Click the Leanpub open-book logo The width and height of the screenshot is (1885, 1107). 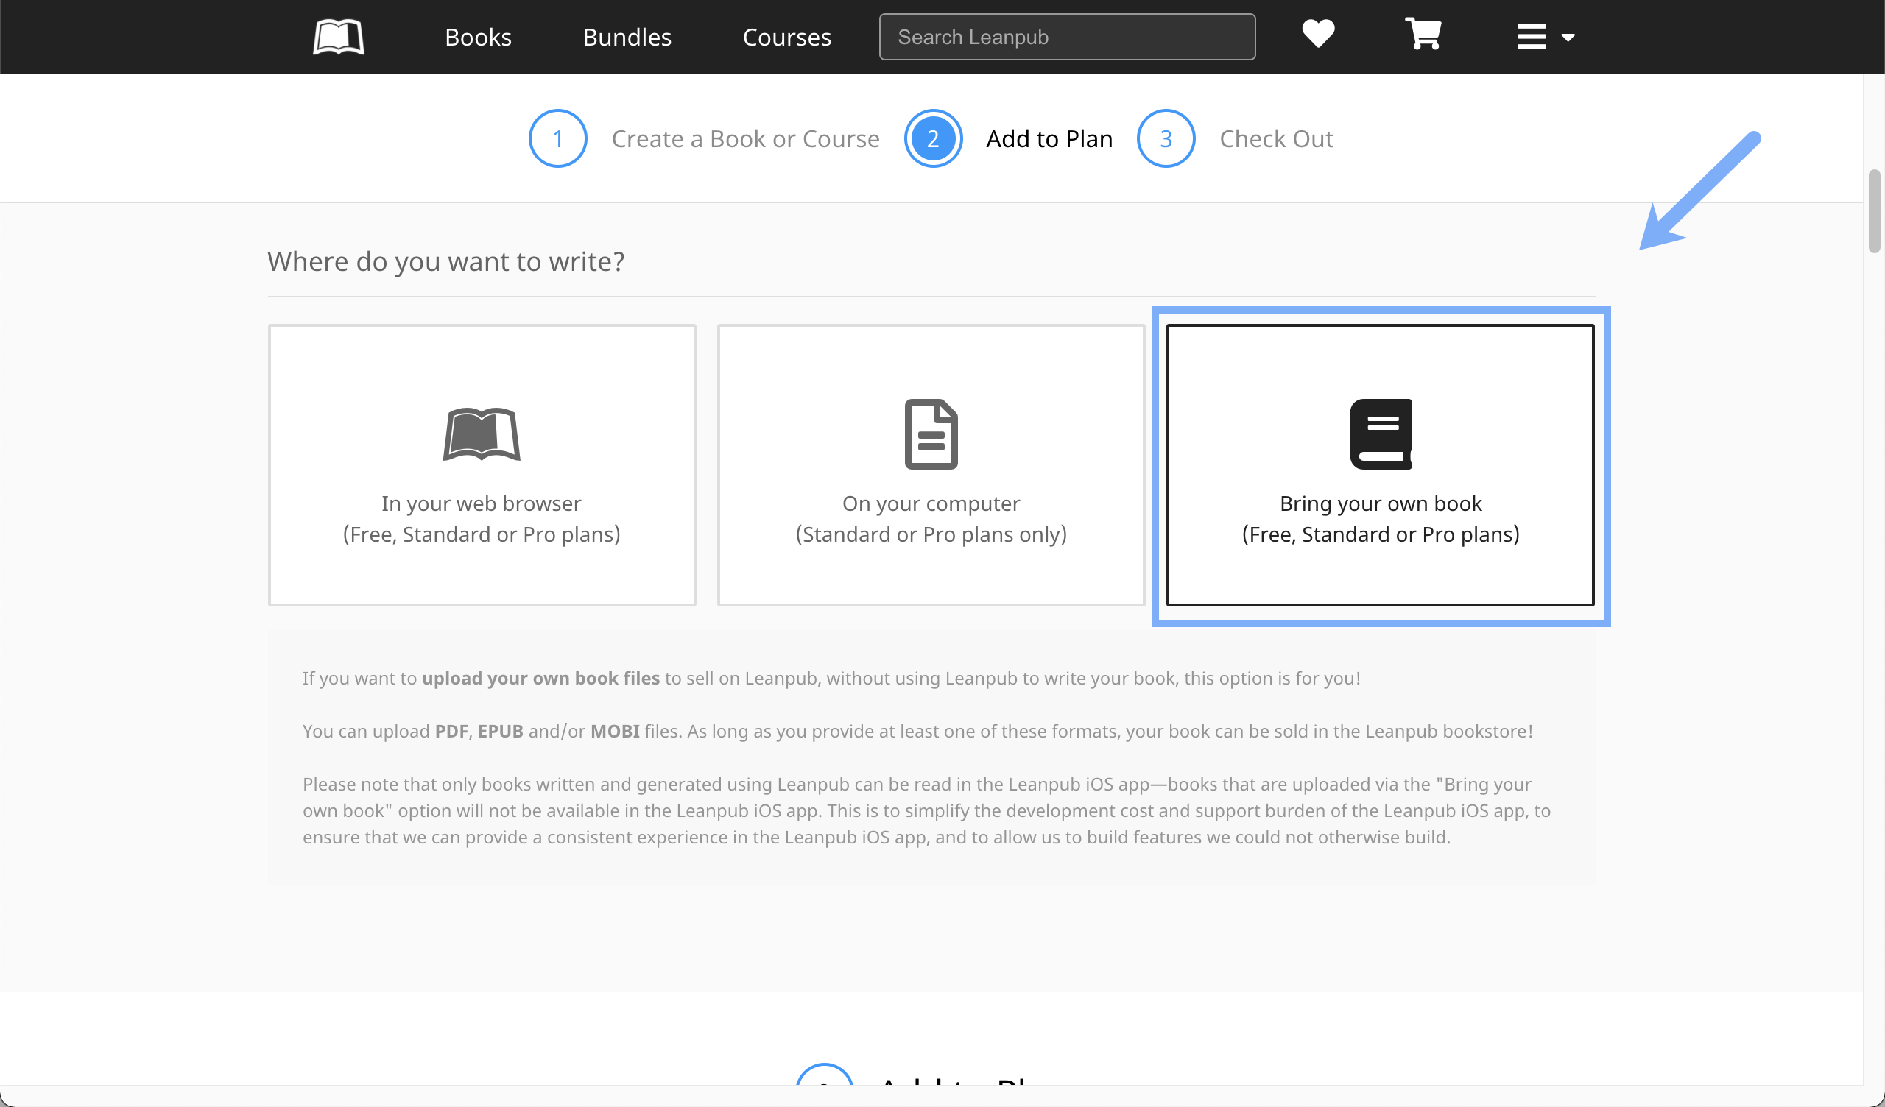coord(338,37)
